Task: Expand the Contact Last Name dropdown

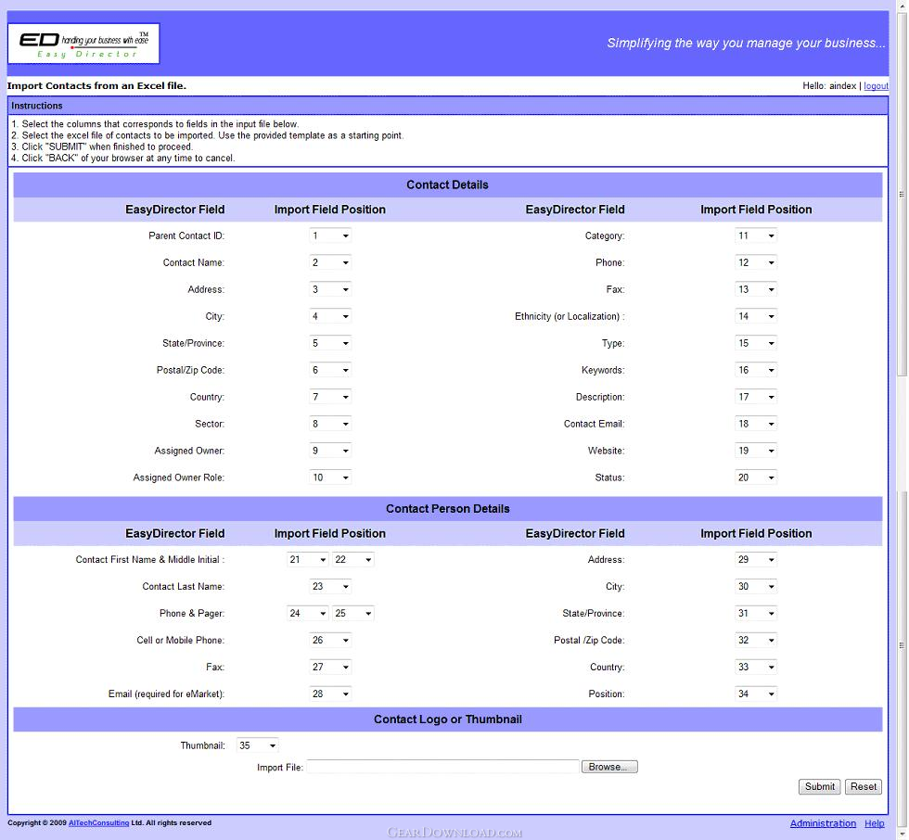Action: coord(330,586)
